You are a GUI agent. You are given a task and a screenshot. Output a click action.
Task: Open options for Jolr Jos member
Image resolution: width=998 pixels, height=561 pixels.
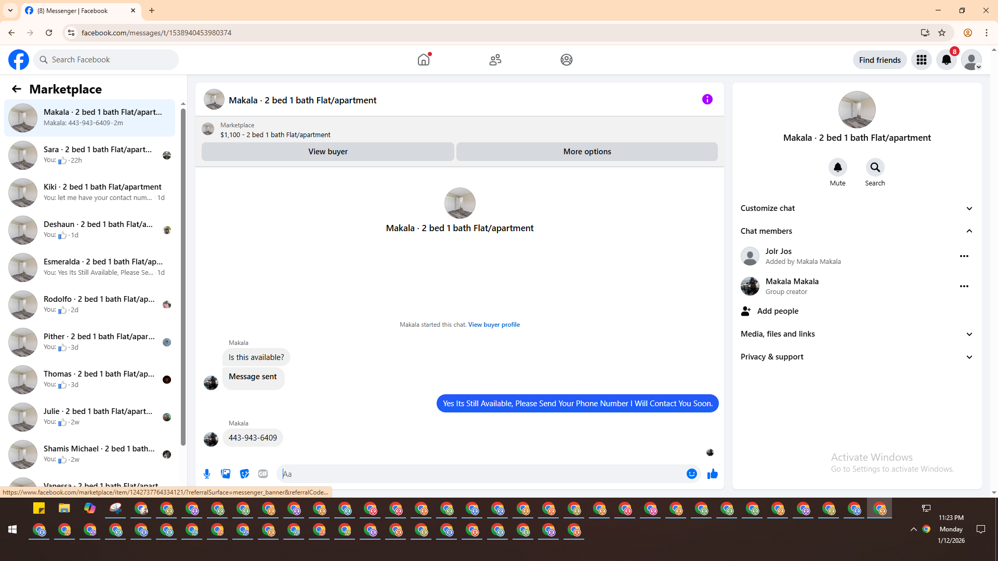coord(964,256)
